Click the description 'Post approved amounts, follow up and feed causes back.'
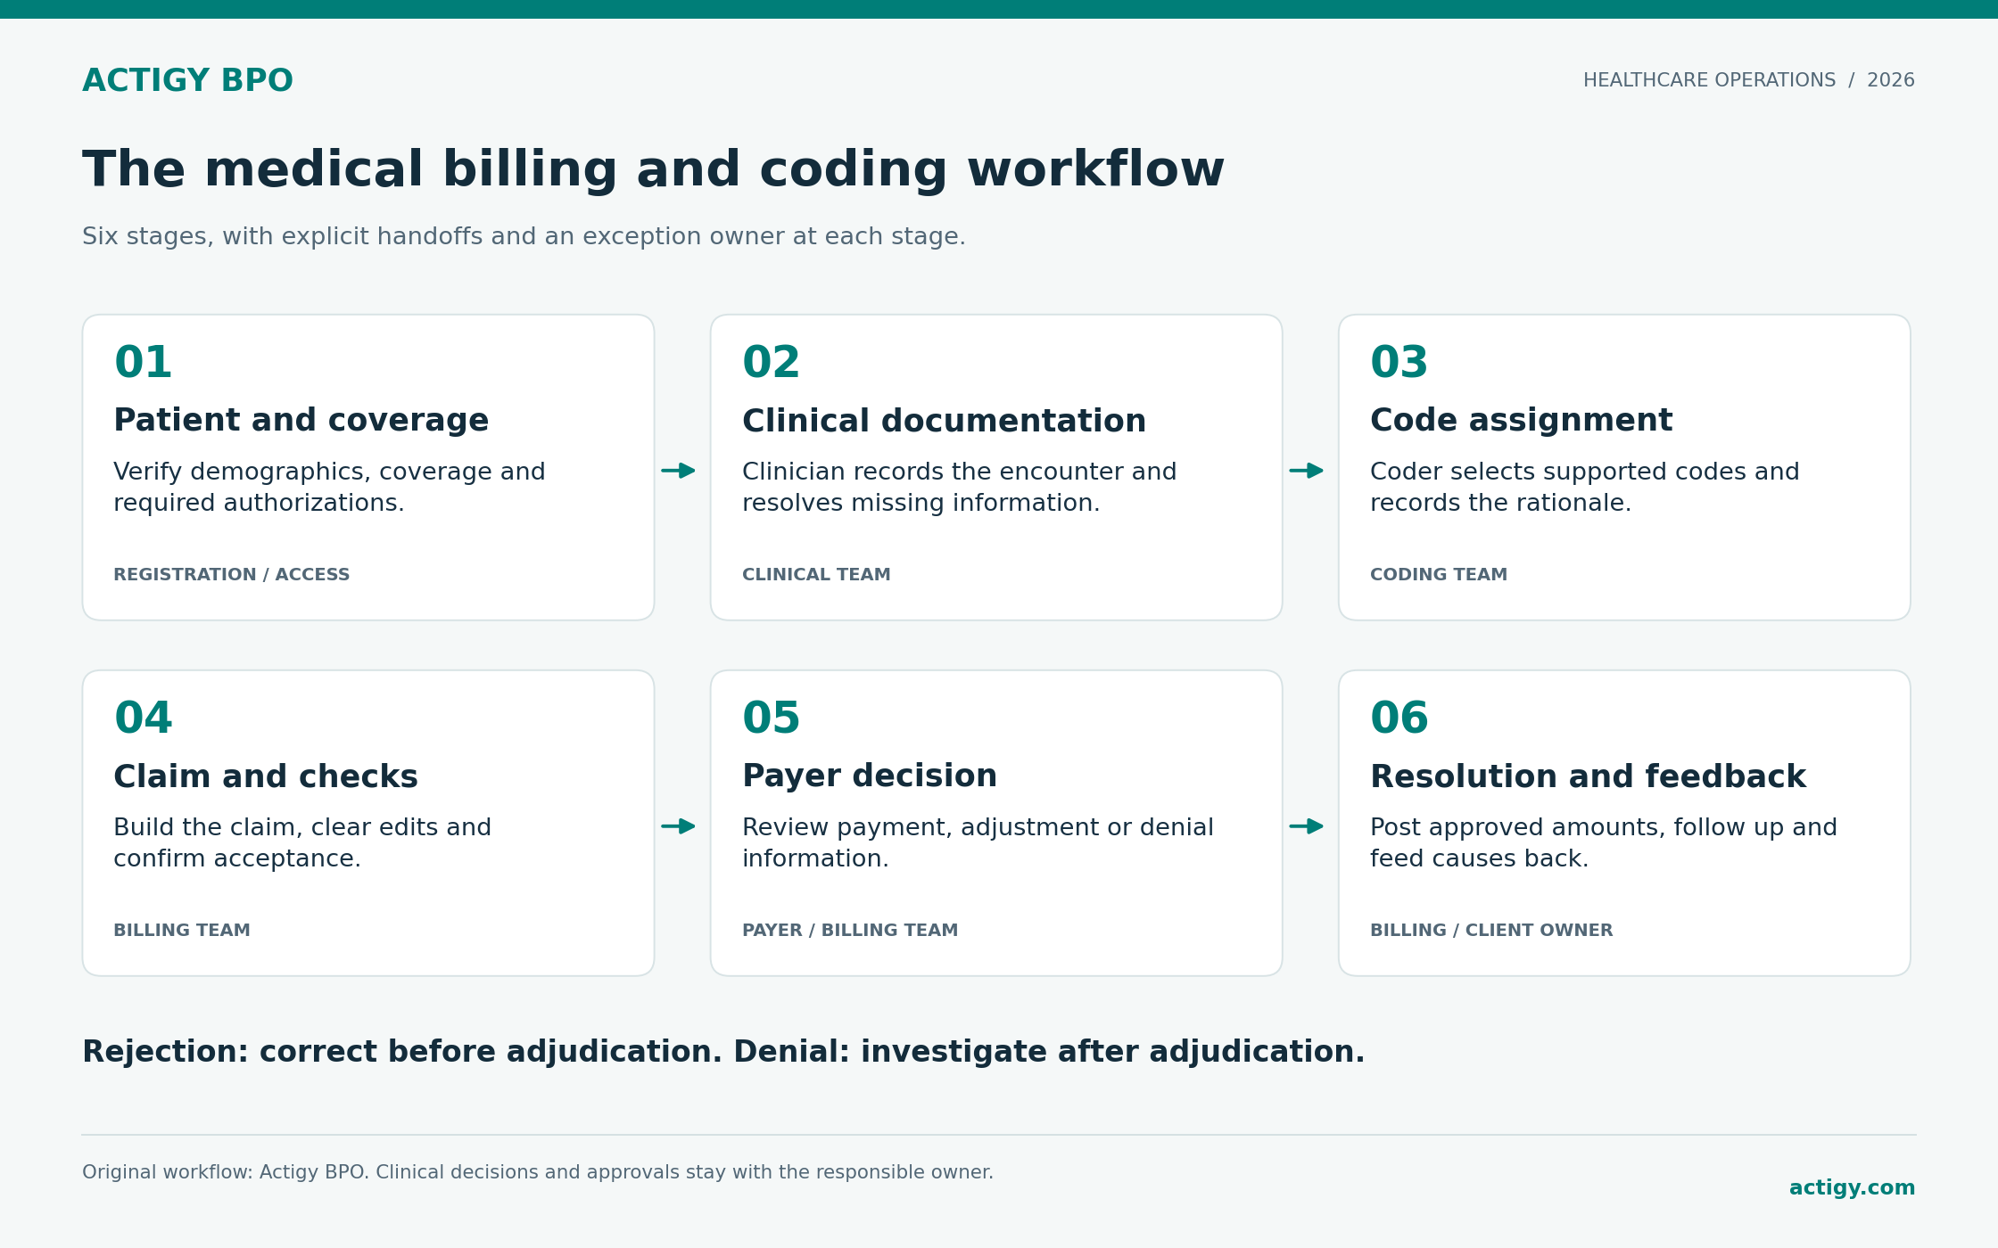Screen dimensions: 1998x1248 1603,843
